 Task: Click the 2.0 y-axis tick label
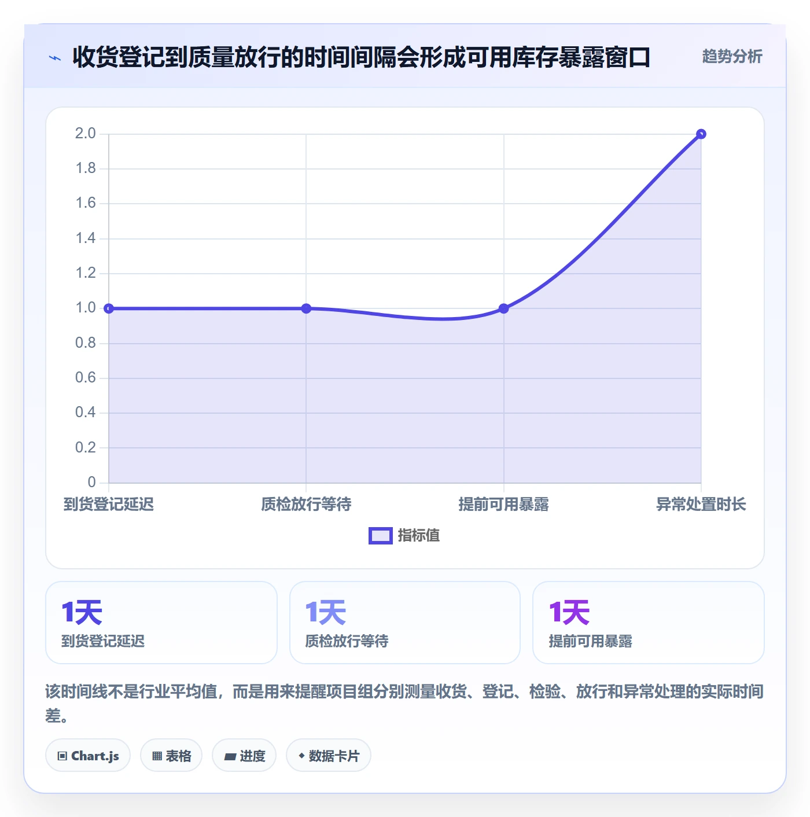(x=86, y=134)
